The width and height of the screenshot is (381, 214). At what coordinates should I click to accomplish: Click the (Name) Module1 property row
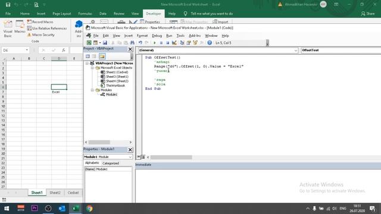108,169
